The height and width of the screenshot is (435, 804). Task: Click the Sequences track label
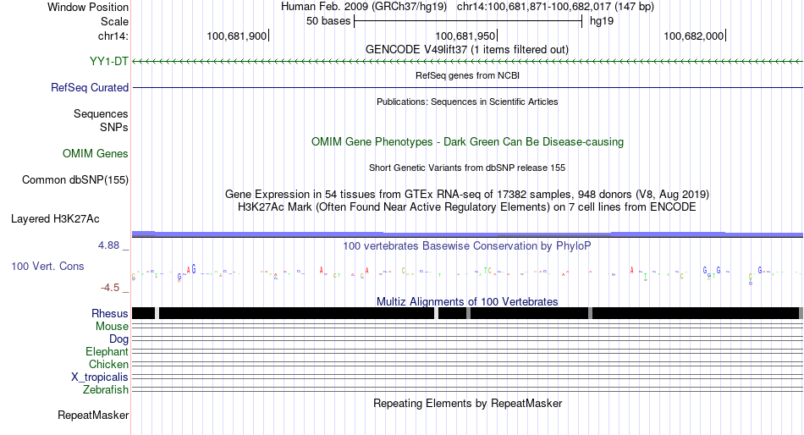[101, 114]
